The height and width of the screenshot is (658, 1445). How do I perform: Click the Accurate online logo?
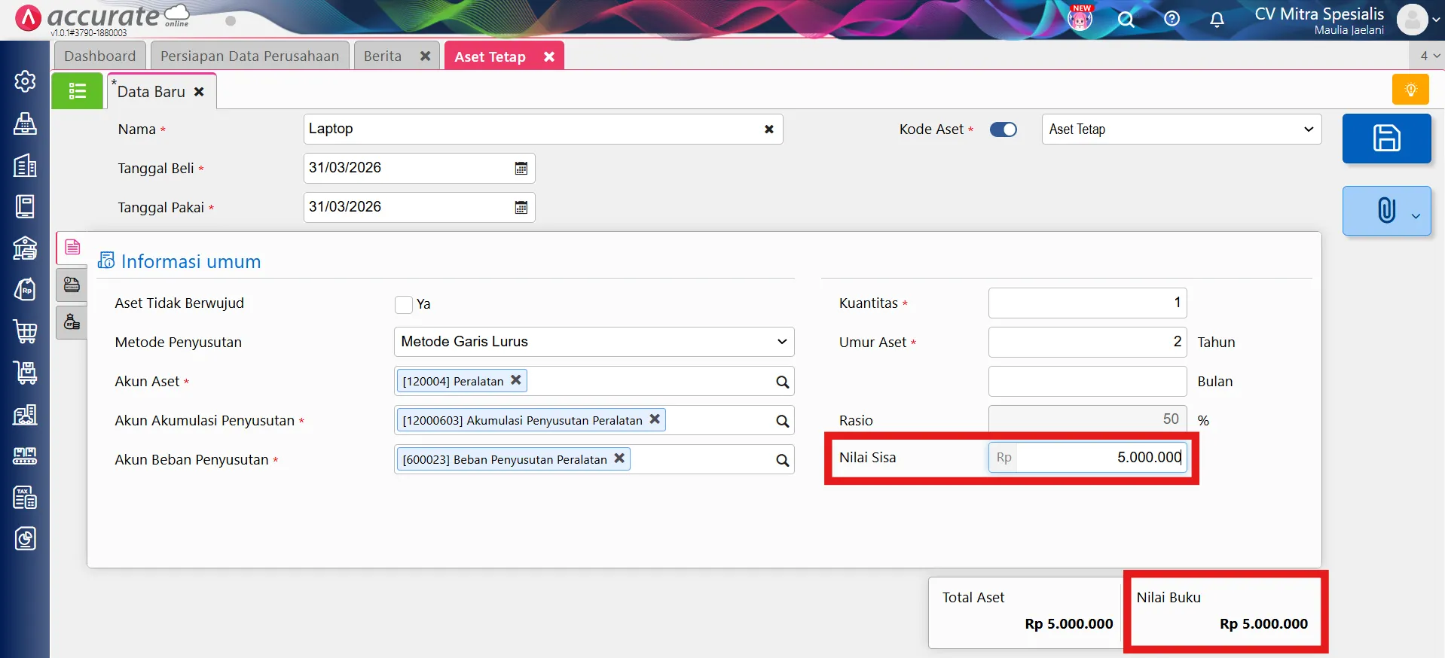click(102, 18)
